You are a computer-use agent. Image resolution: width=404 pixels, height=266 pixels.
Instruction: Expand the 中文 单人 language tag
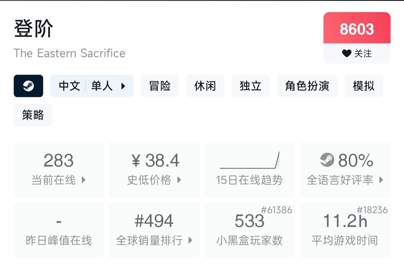[x=92, y=86]
